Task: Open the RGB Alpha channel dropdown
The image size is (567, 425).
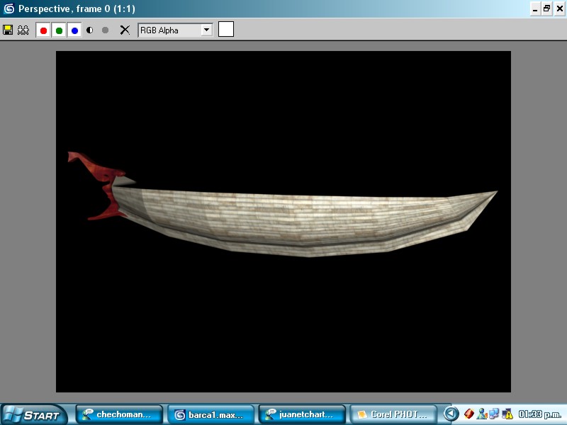Action: pyautogui.click(x=206, y=30)
